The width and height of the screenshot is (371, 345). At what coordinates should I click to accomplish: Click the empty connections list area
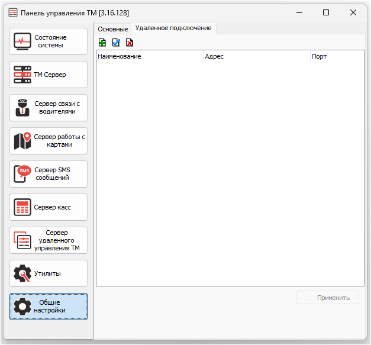[230, 173]
